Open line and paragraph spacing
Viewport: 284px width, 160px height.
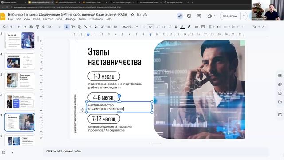click(x=219, y=27)
